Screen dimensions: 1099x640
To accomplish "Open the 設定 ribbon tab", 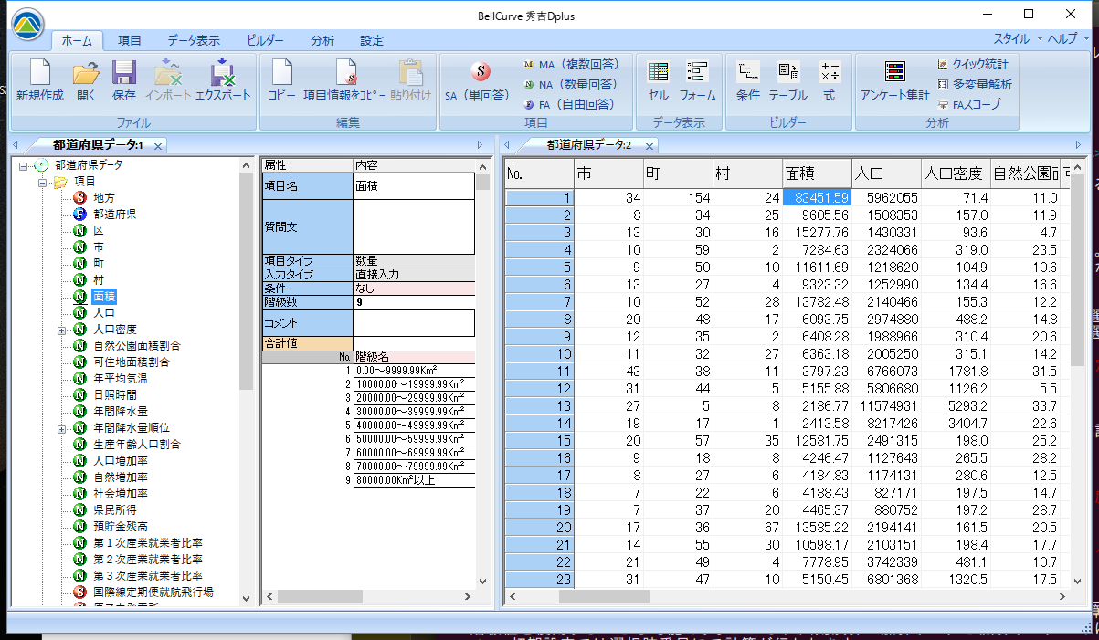I will [x=372, y=40].
